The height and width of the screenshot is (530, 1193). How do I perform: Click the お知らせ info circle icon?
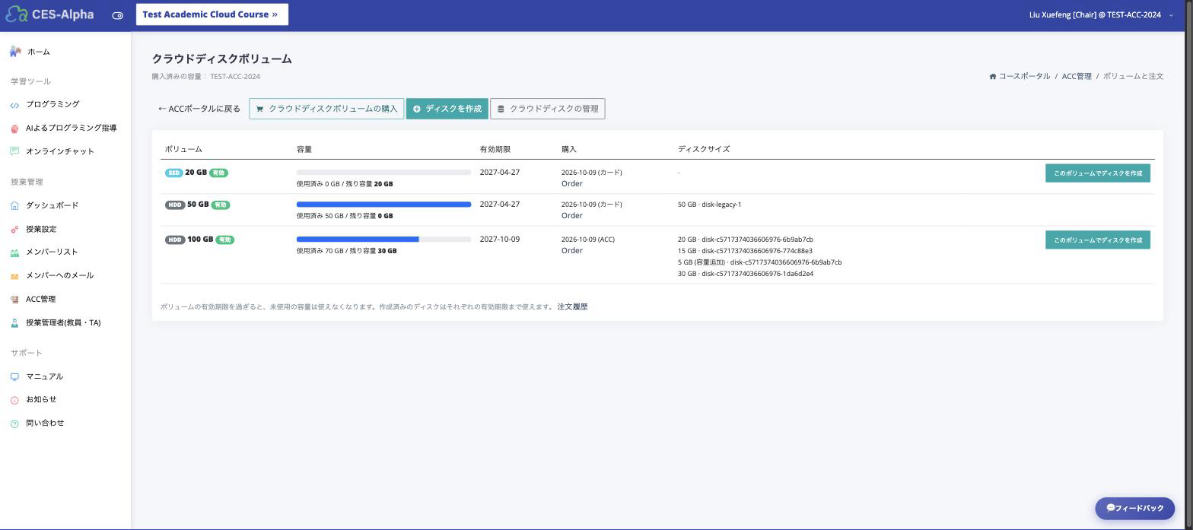pos(14,400)
